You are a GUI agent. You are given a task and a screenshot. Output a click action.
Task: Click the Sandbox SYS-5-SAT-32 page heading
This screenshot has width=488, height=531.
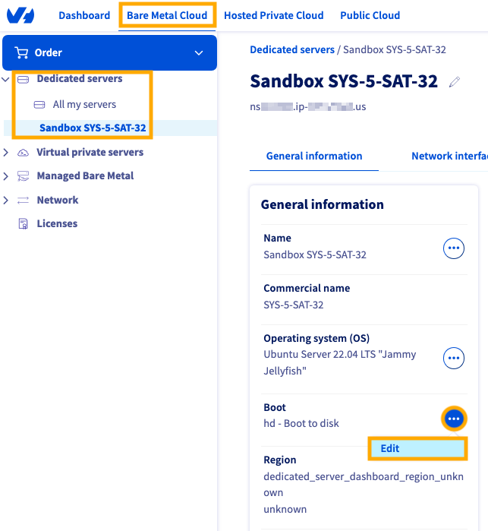coord(344,81)
